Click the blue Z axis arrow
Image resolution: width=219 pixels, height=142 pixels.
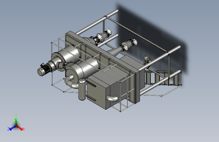pyautogui.click(x=13, y=128)
